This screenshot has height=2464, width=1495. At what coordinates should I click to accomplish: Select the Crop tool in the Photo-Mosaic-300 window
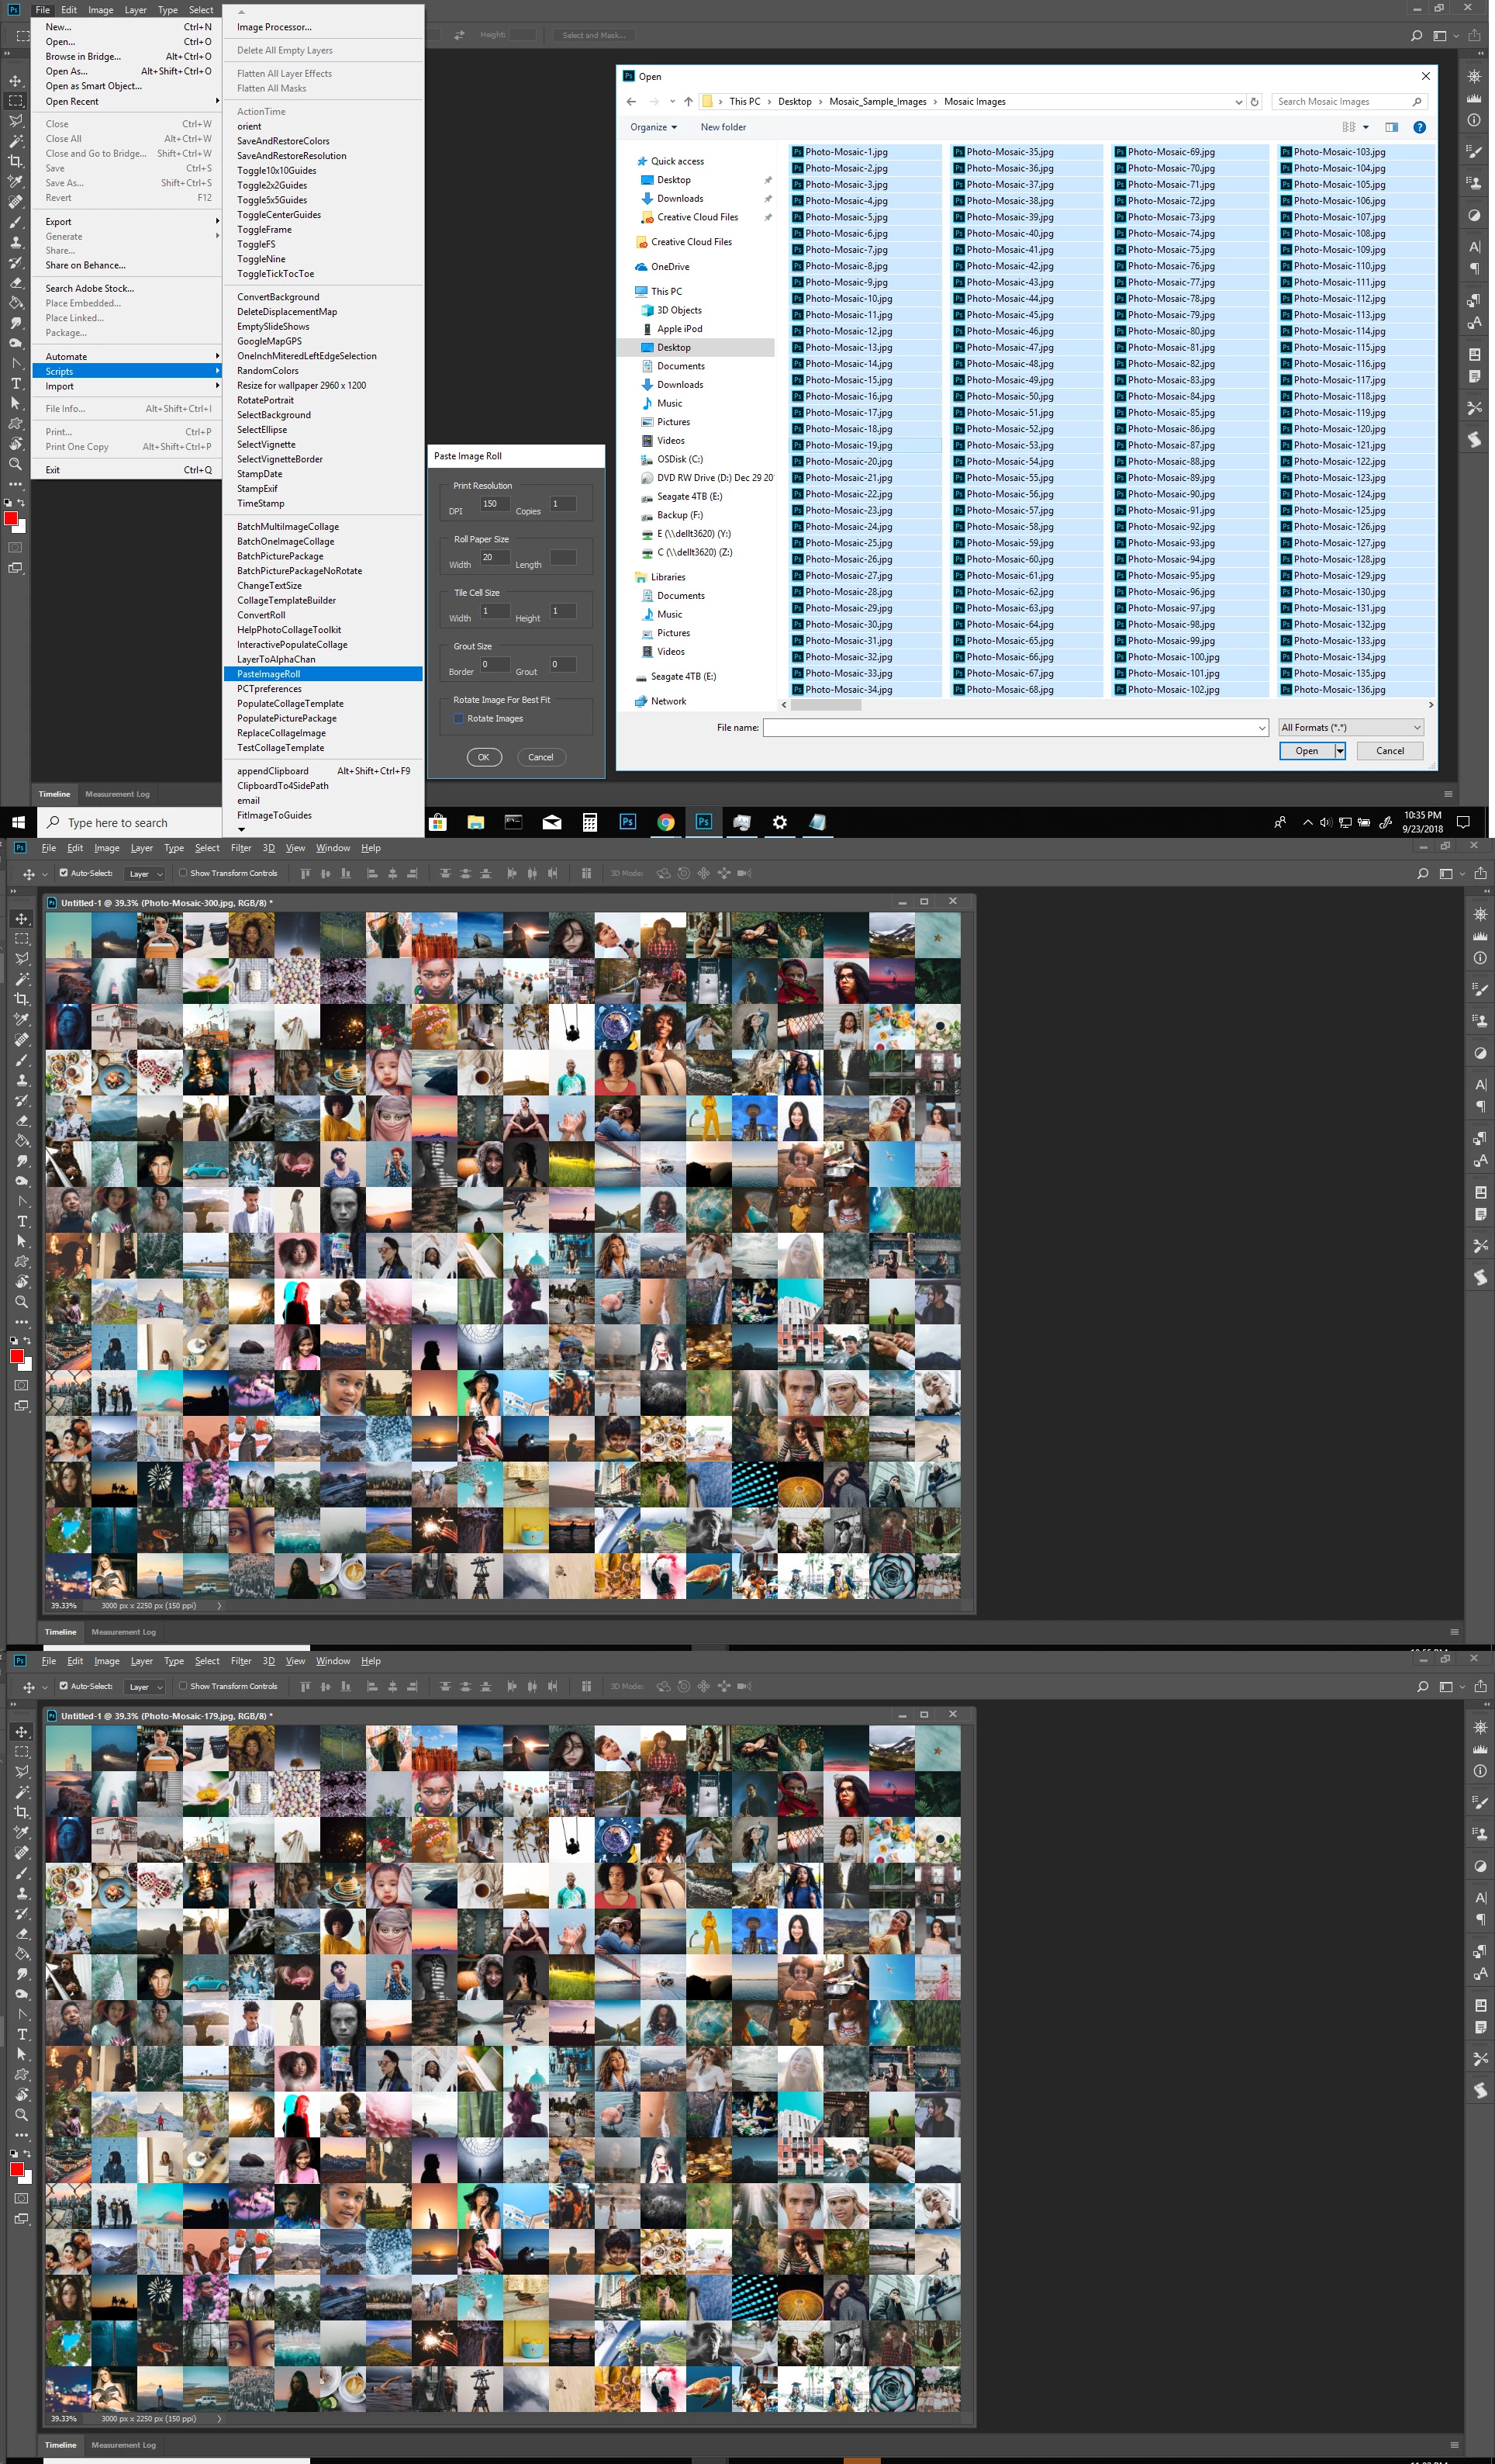click(x=21, y=999)
